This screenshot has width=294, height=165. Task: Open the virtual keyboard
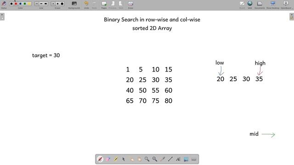[194, 159]
